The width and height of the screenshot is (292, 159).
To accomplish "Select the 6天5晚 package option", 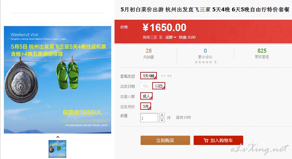I will pyautogui.click(x=166, y=76).
